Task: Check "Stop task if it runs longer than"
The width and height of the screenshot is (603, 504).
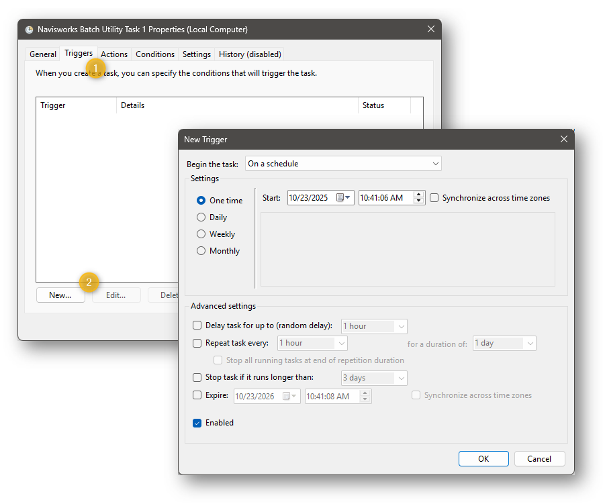Action: pyautogui.click(x=197, y=377)
